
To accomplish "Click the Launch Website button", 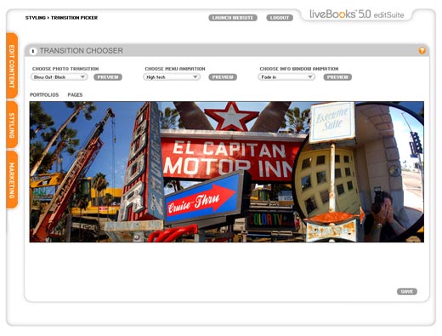I will point(233,18).
